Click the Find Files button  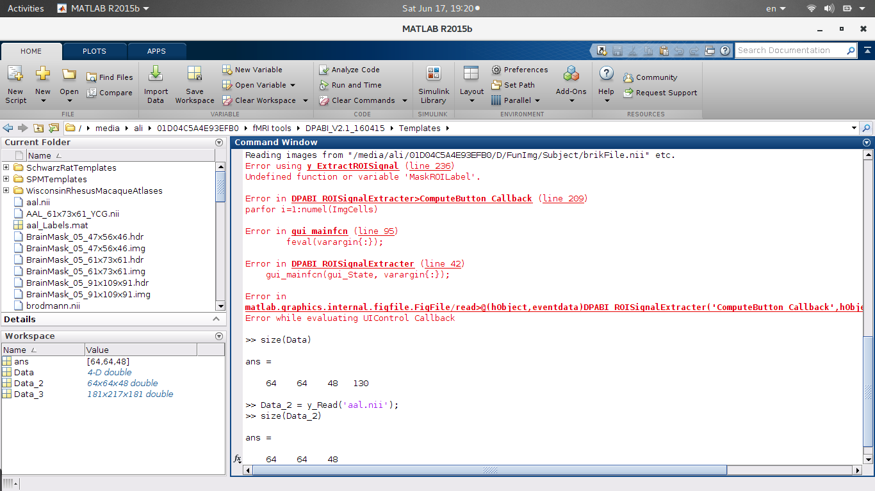110,77
